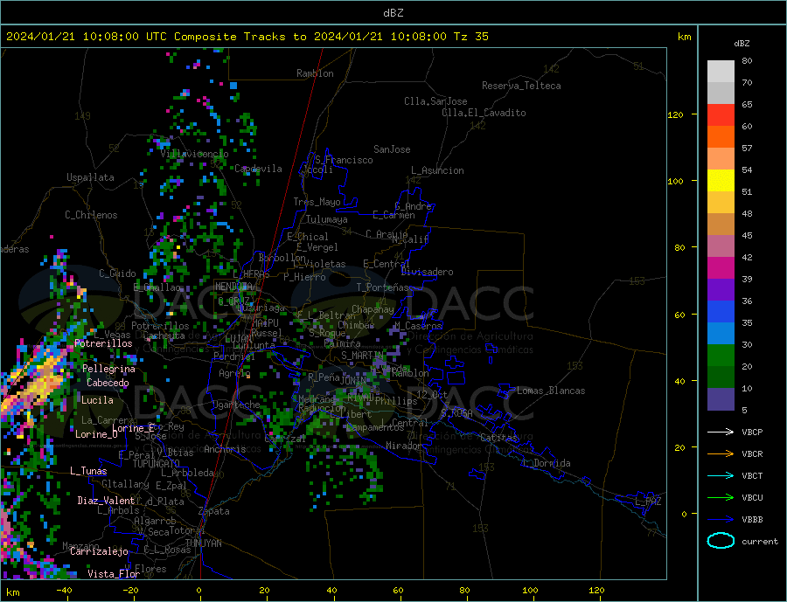This screenshot has height=602, width=787.
Task: Click the VBBB legend label
Action: (x=752, y=519)
